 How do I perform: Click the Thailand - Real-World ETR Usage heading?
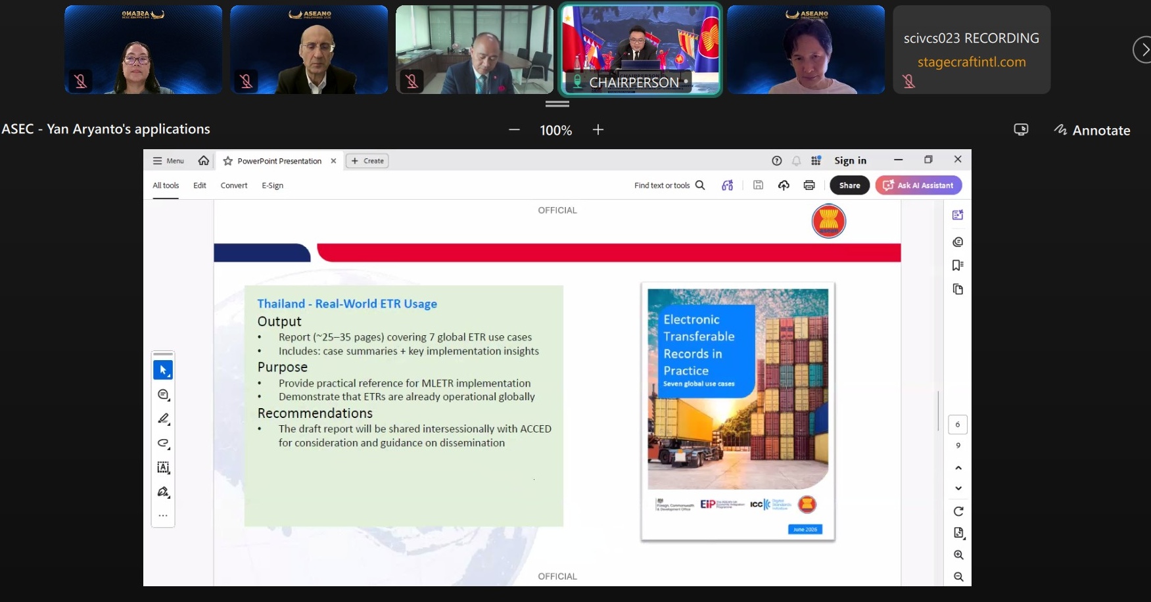(x=347, y=304)
